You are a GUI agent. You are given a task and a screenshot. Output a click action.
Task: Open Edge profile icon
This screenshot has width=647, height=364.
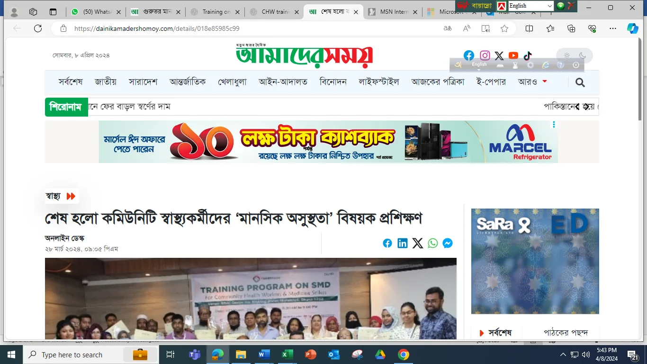pyautogui.click(x=14, y=12)
